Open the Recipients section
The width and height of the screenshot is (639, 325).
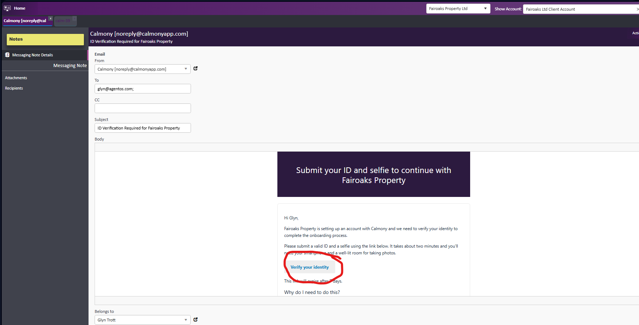click(14, 88)
